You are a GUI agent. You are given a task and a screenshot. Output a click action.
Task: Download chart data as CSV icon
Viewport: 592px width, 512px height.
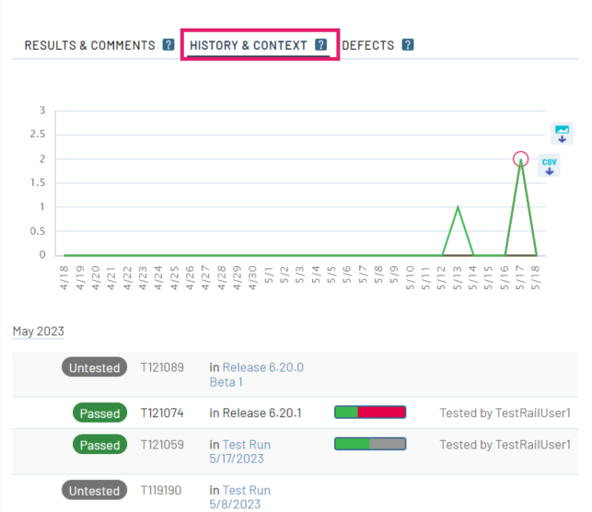[x=549, y=167]
